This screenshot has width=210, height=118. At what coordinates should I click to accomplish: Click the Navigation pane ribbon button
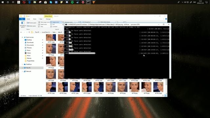pos(23,24)
